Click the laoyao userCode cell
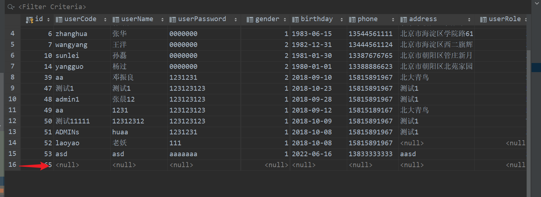This screenshot has width=541, height=197. (x=67, y=143)
